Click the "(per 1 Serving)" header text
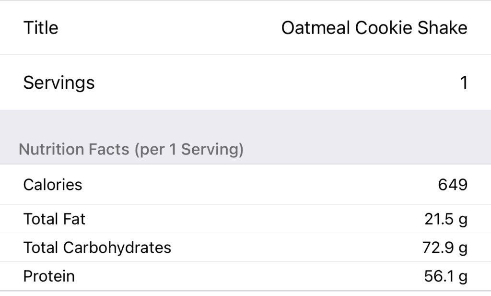Viewport: 491px width, 296px height. click(x=189, y=150)
